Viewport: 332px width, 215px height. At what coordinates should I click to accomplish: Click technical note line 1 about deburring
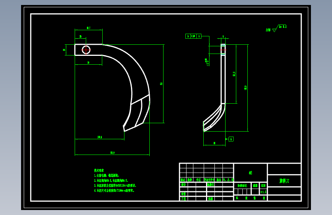tap(107, 176)
